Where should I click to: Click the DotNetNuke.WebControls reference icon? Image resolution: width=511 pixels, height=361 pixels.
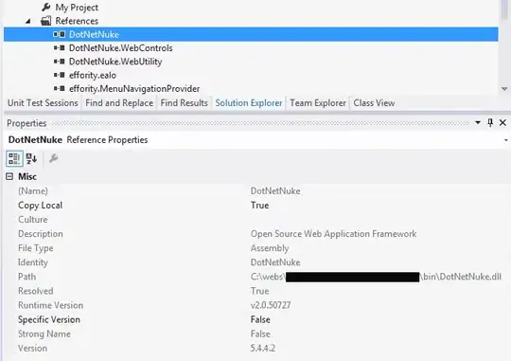tap(59, 48)
